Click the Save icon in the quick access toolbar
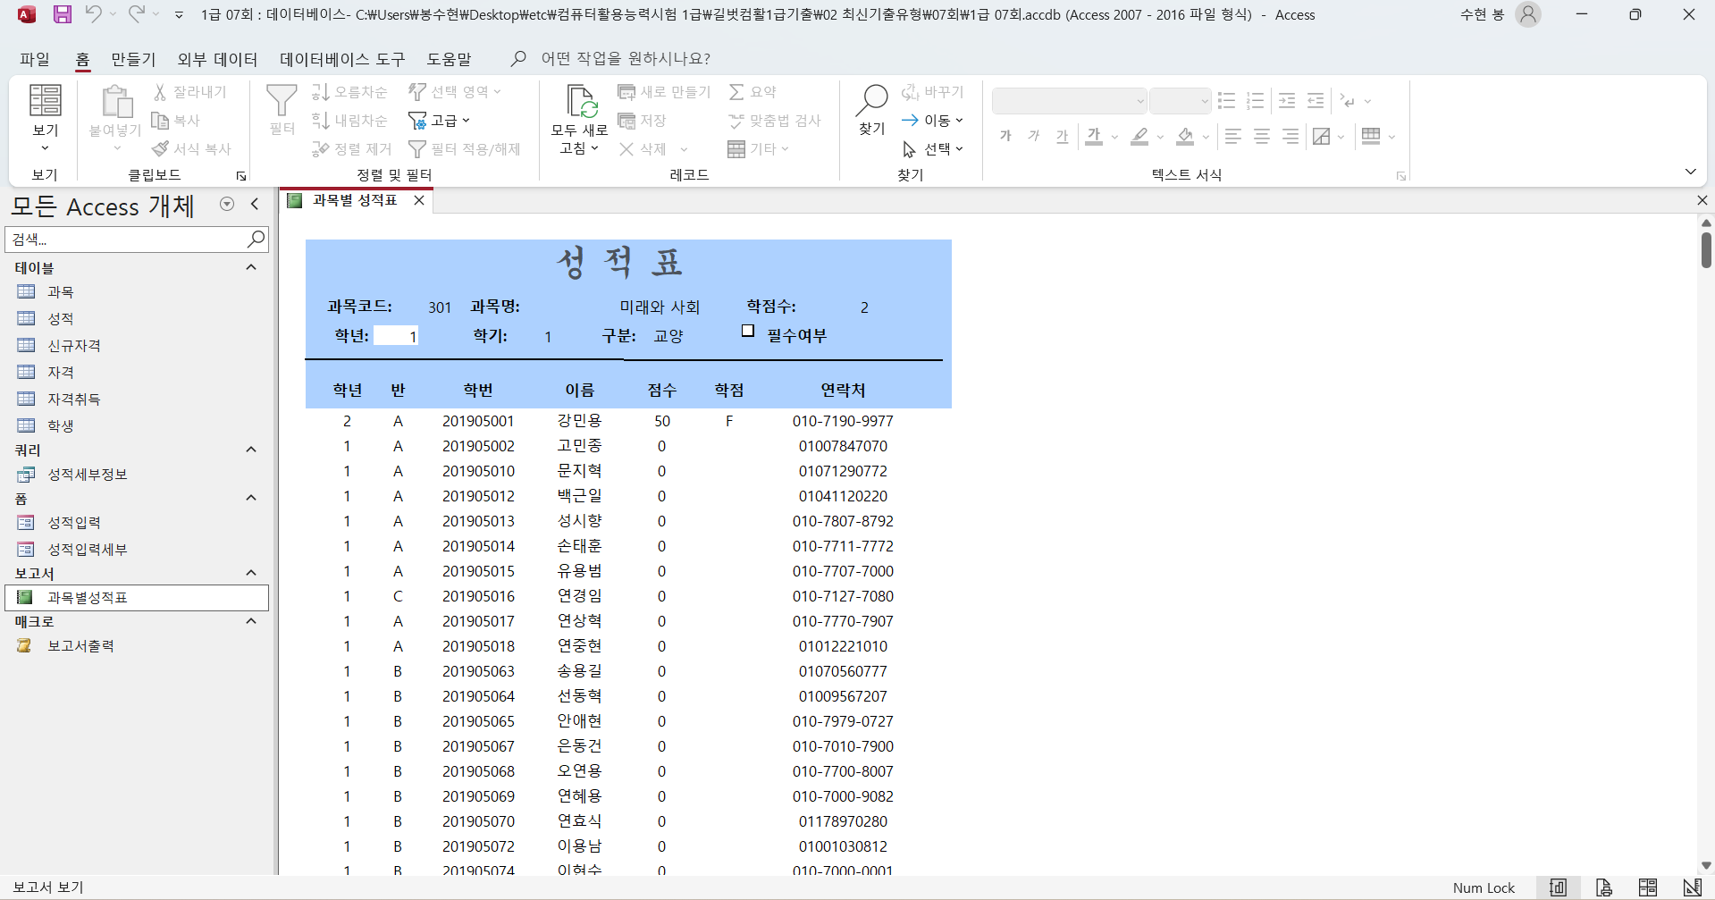The width and height of the screenshot is (1715, 900). (x=62, y=14)
